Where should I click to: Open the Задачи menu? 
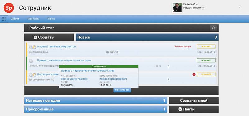(15, 19)
